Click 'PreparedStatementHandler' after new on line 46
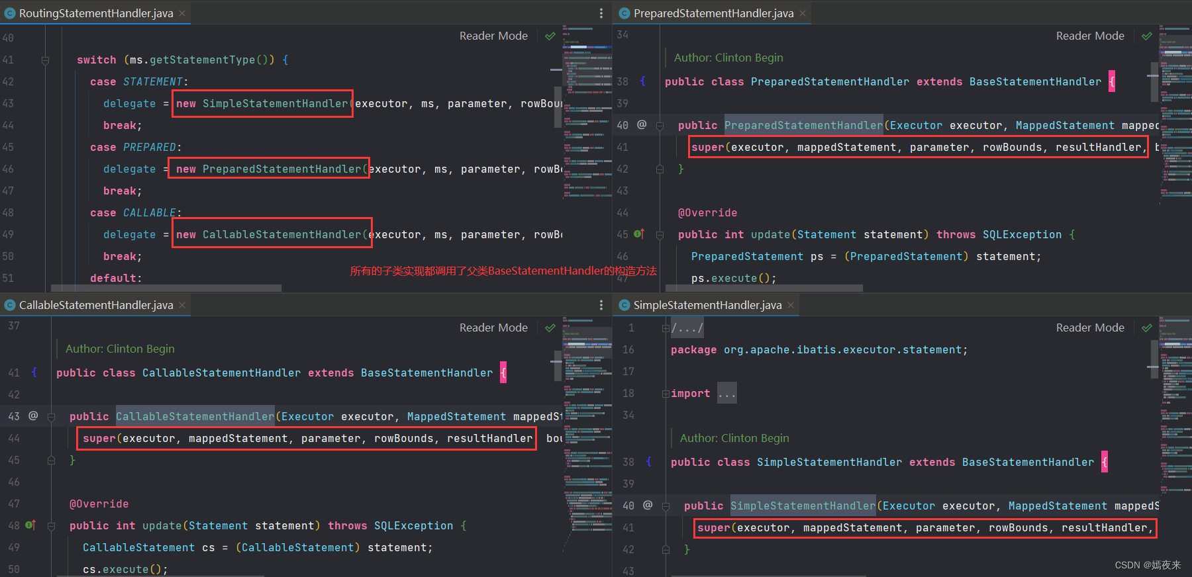This screenshot has width=1192, height=577. point(281,169)
